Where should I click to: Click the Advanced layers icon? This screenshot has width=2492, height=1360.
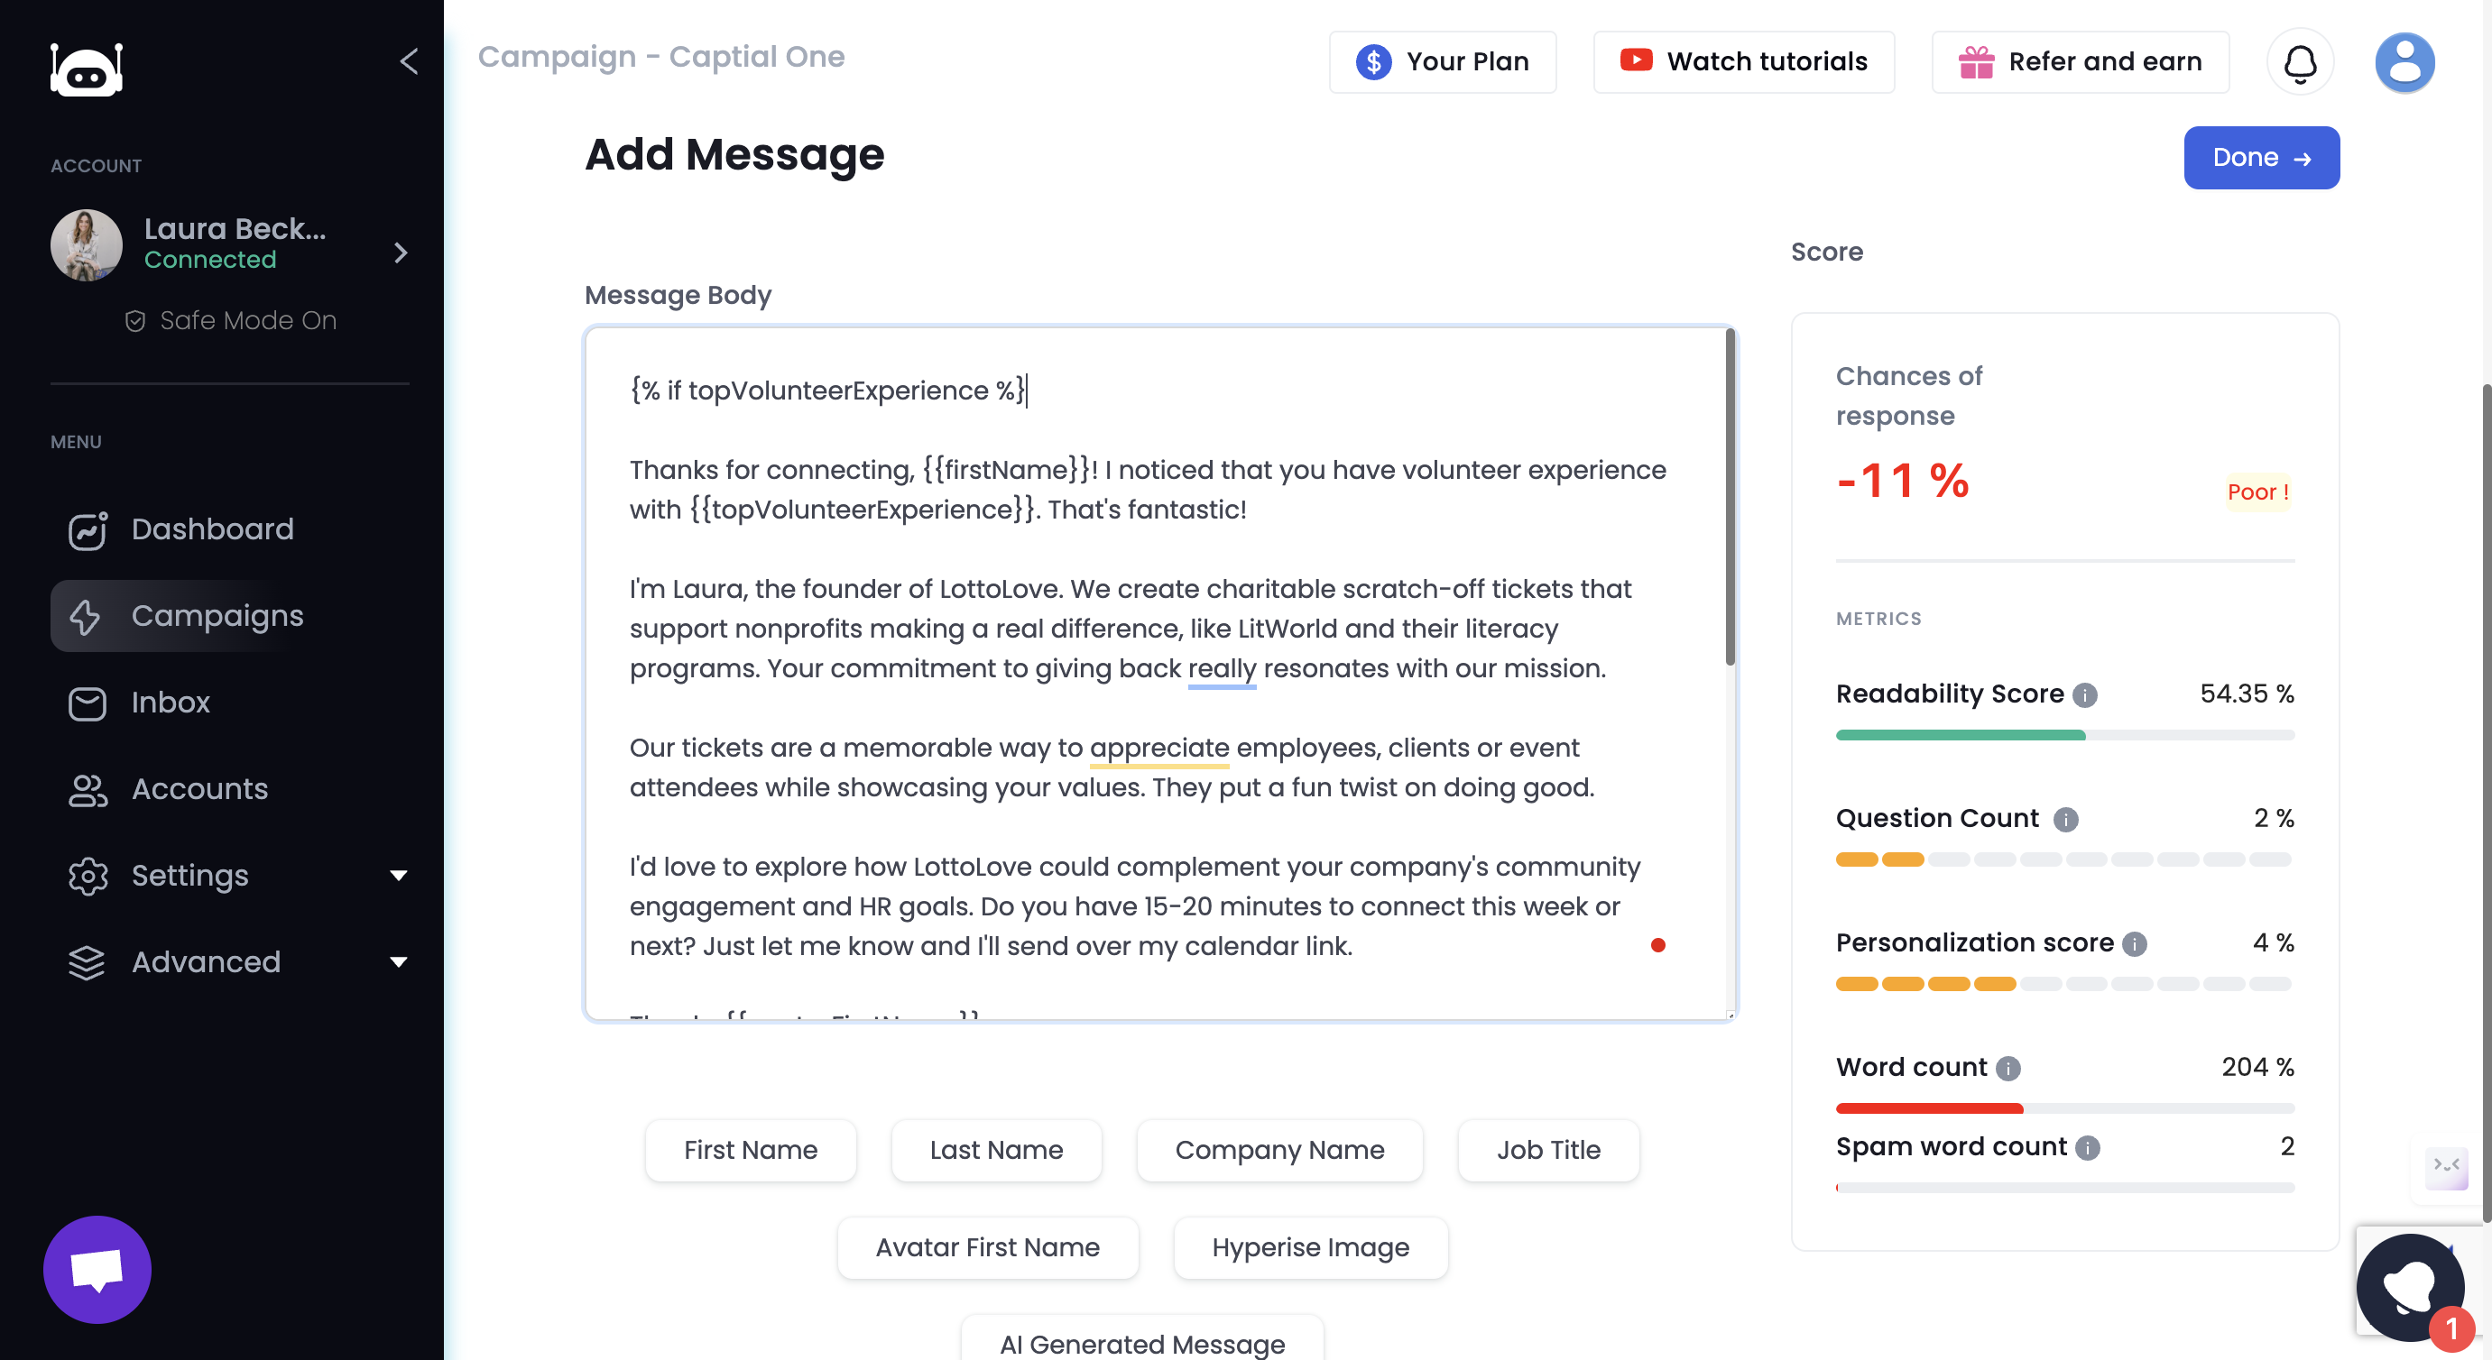87,962
